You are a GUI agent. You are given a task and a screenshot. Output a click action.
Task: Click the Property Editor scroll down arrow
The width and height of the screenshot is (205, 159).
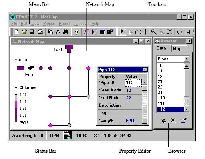point(145,121)
